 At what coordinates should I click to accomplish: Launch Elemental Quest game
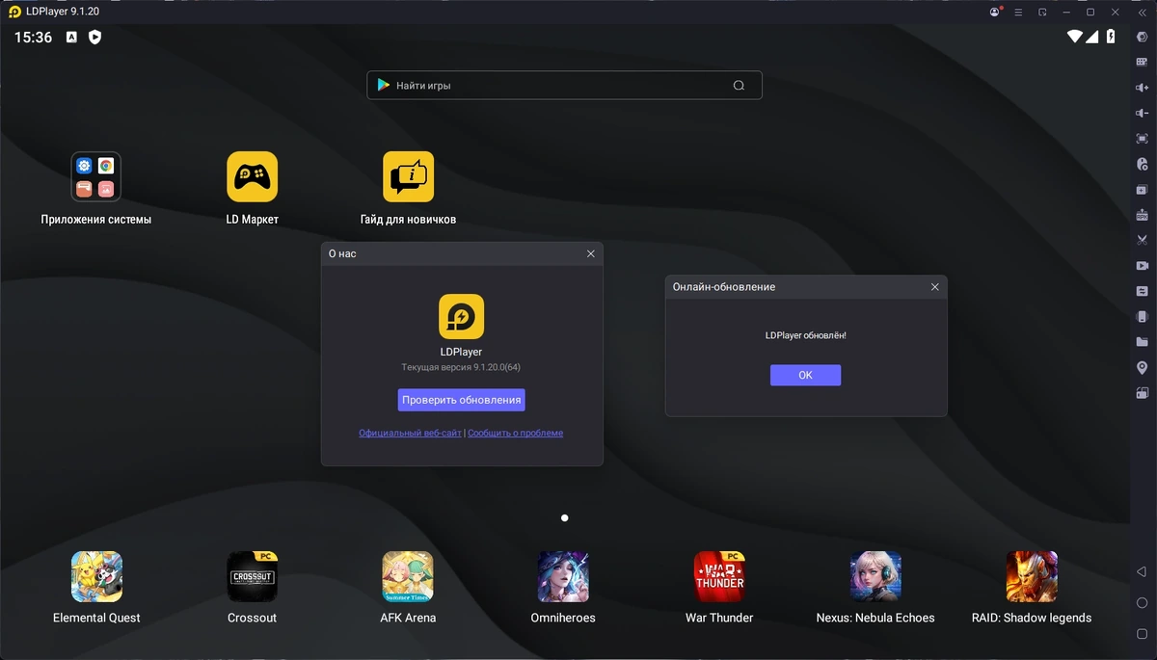[x=96, y=576]
